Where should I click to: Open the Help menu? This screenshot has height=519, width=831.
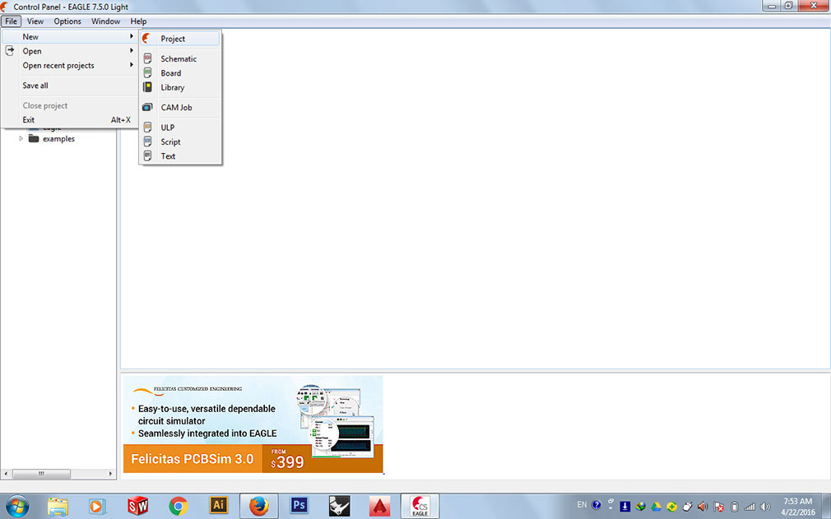(138, 21)
